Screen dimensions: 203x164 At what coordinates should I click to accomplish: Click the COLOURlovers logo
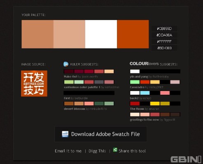coord(144,64)
